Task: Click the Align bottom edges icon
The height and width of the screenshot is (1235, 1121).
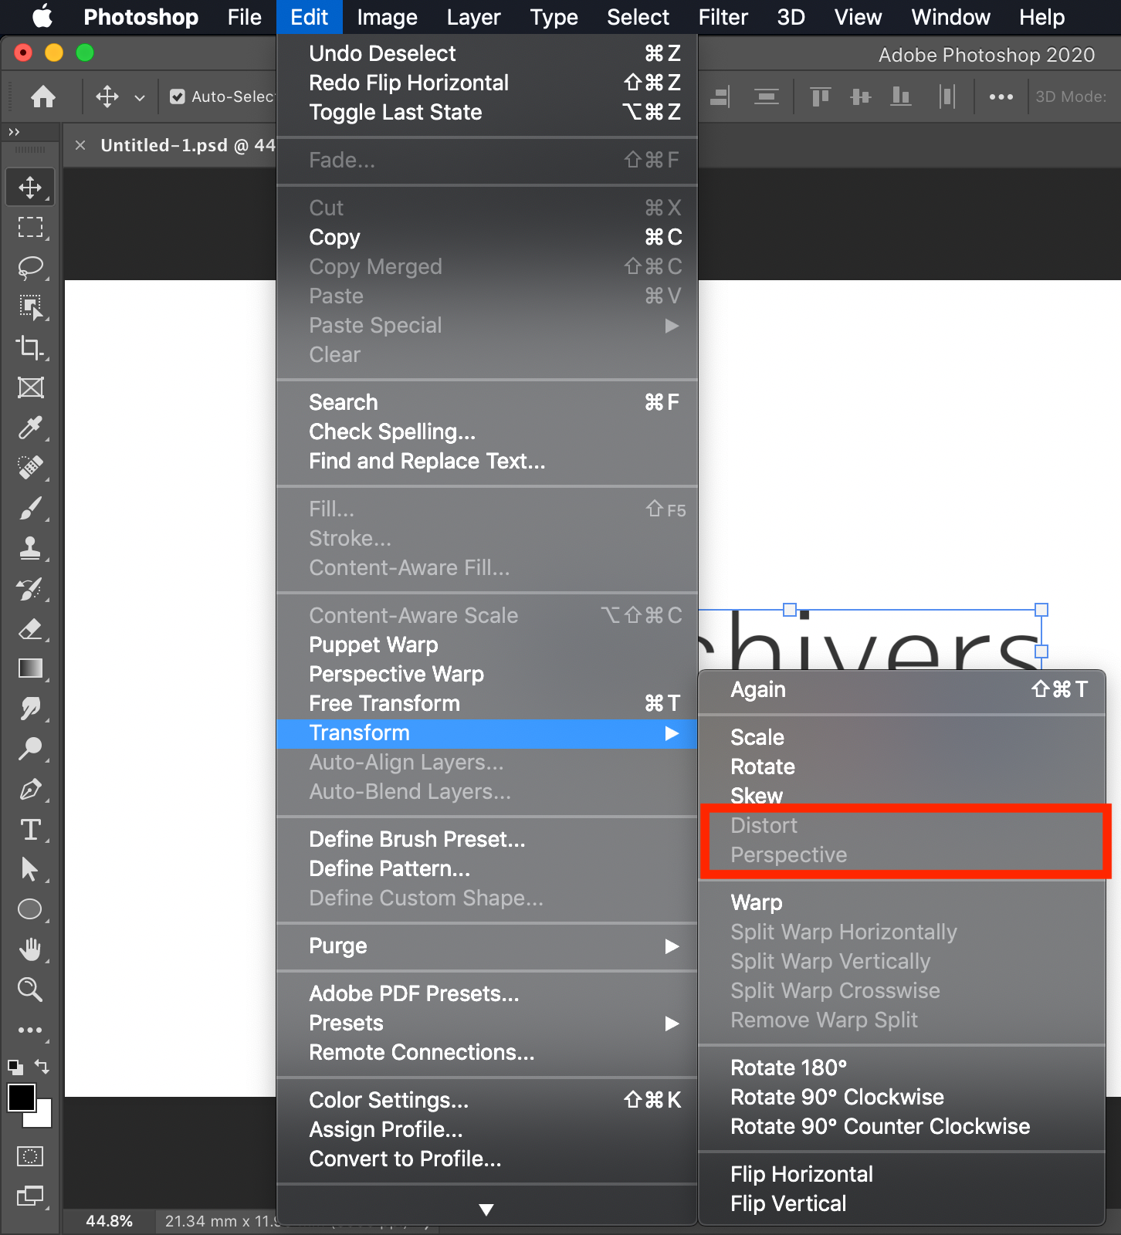Action: tap(901, 96)
